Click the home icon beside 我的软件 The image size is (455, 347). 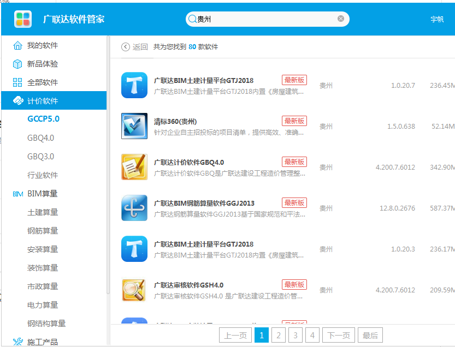pyautogui.click(x=17, y=45)
